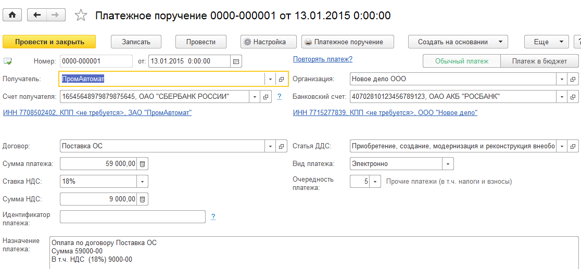Image resolution: width=581 pixels, height=269 pixels.
Task: Open the Настройка settings button
Action: (269, 42)
